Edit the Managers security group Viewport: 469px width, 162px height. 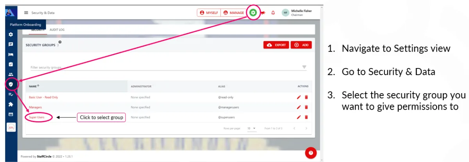[x=299, y=107]
